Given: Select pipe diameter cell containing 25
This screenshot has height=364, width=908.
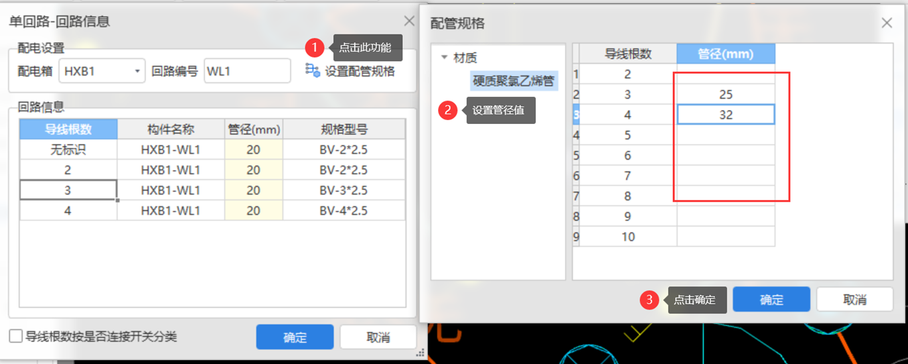Looking at the screenshot, I should coord(725,95).
